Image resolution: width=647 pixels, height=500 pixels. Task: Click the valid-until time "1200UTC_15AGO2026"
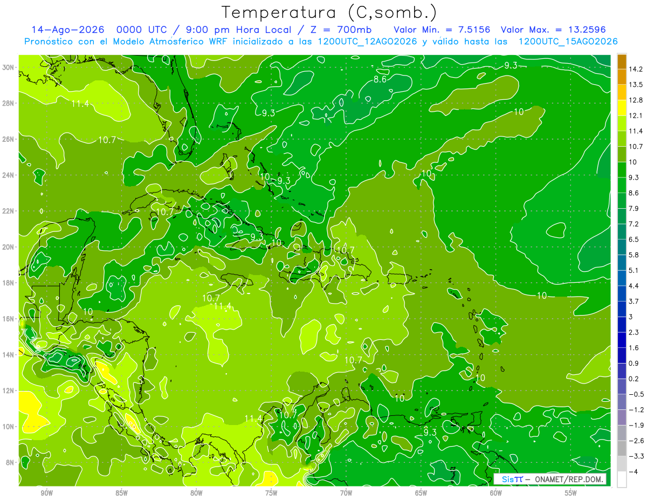[568, 42]
